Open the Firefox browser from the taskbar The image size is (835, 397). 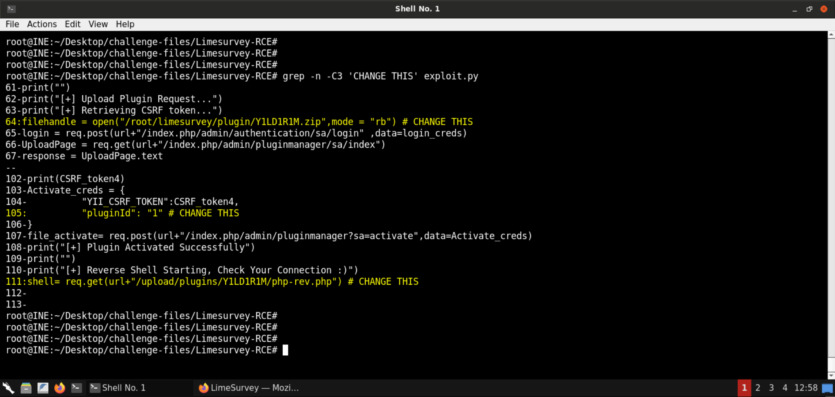point(60,387)
